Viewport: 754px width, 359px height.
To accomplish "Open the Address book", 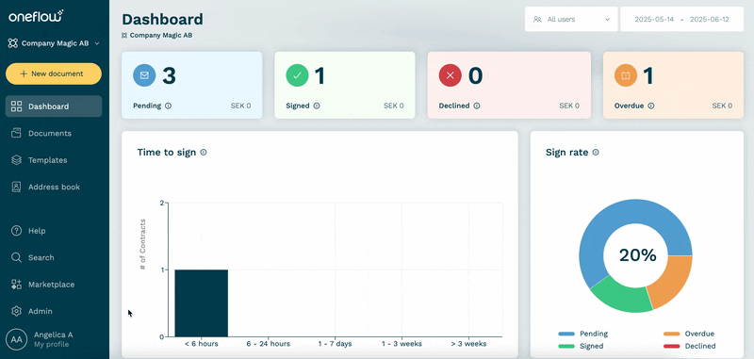I will click(54, 187).
